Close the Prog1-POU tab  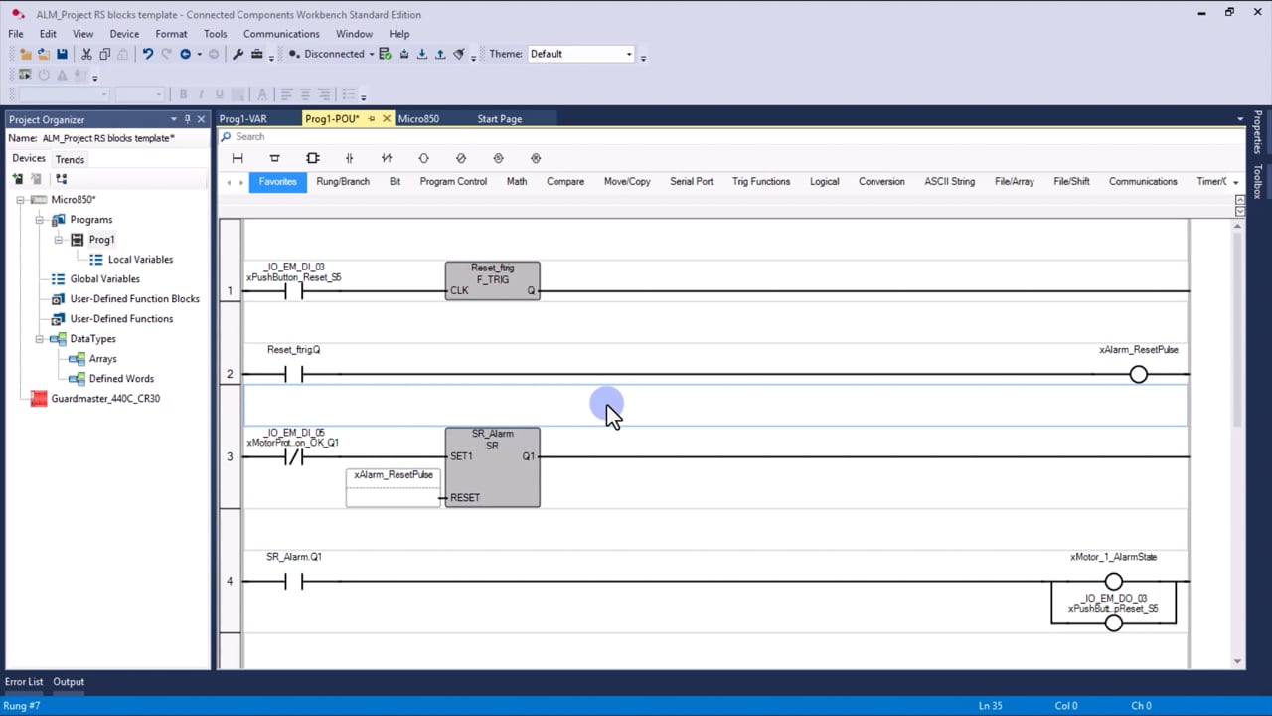point(387,119)
